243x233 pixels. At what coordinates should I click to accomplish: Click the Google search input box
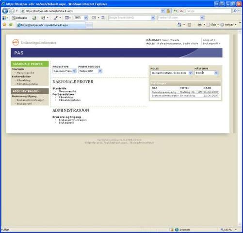pyautogui.click(x=209, y=11)
